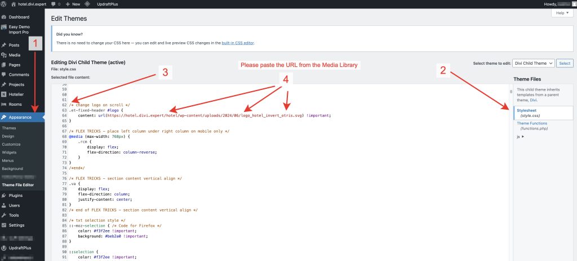The height and width of the screenshot is (261, 577).
Task: Open the Select theme to edit dropdown
Action: pos(534,63)
